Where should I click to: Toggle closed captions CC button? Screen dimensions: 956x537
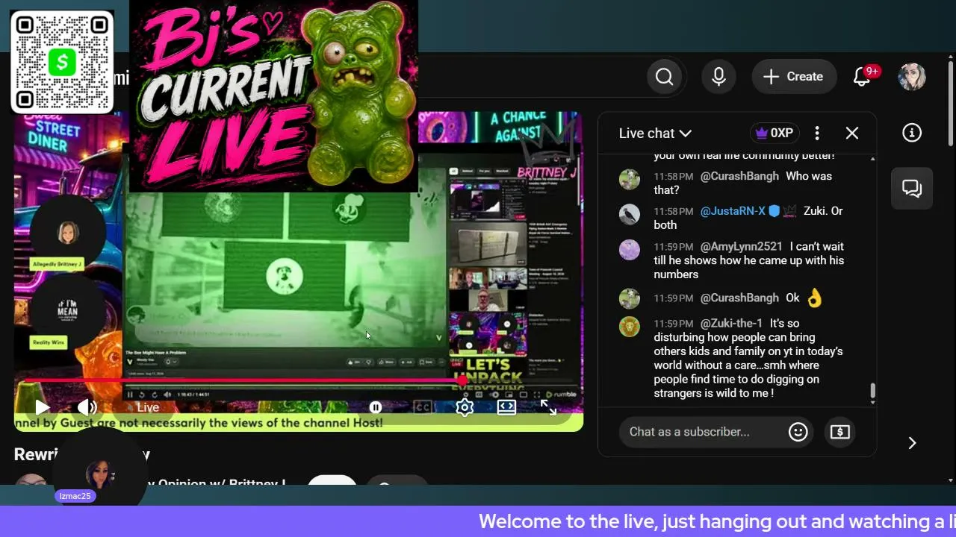[423, 407]
